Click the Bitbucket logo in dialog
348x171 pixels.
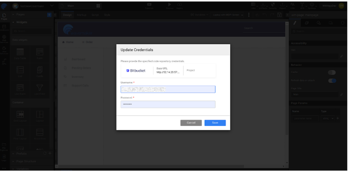coord(136,71)
